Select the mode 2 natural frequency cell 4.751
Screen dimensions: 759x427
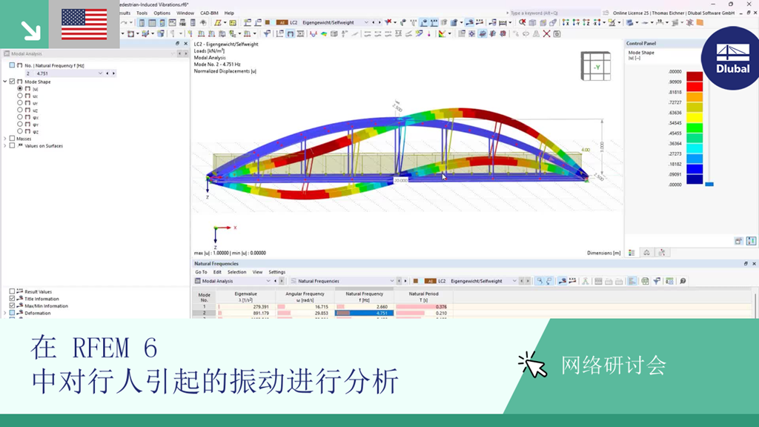click(364, 314)
